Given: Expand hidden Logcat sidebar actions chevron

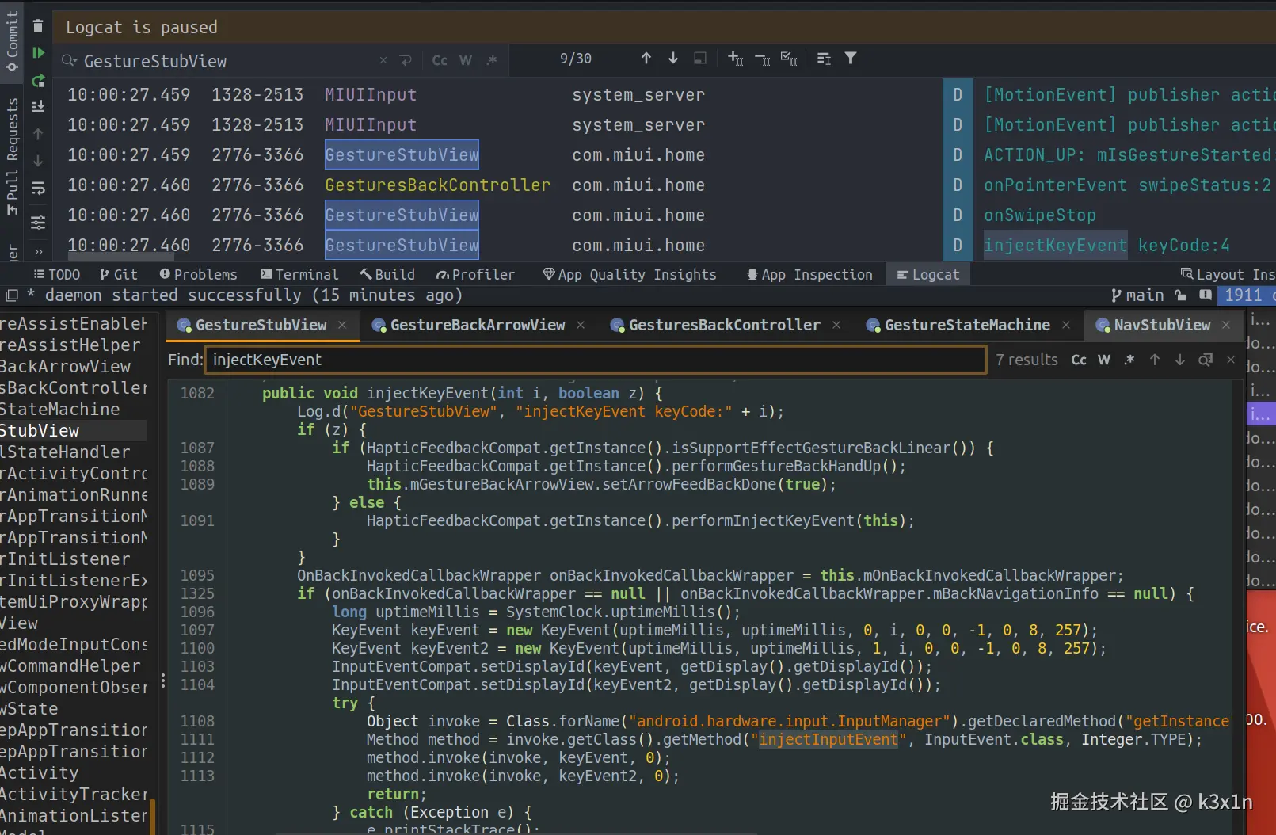Looking at the screenshot, I should 38,251.
